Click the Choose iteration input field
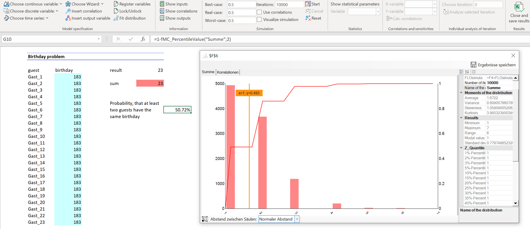The width and height of the screenshot is (530, 229). click(x=488, y=5)
